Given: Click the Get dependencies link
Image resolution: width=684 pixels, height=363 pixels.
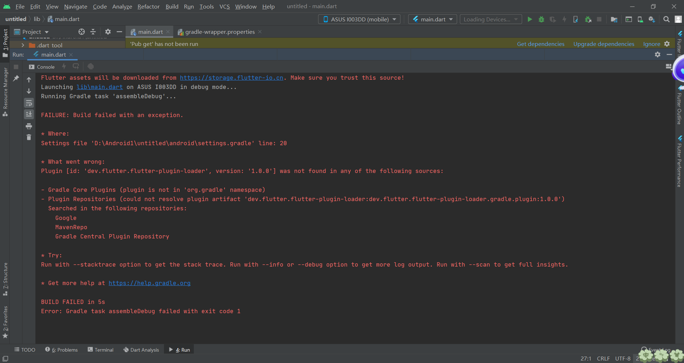Looking at the screenshot, I should pos(540,44).
